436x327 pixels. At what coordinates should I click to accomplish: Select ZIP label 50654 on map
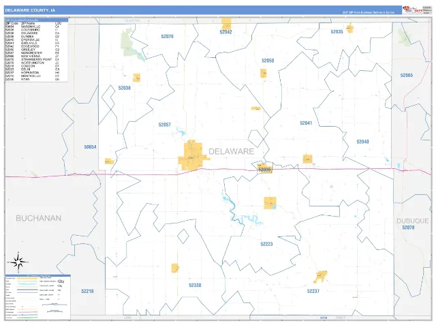(90, 147)
